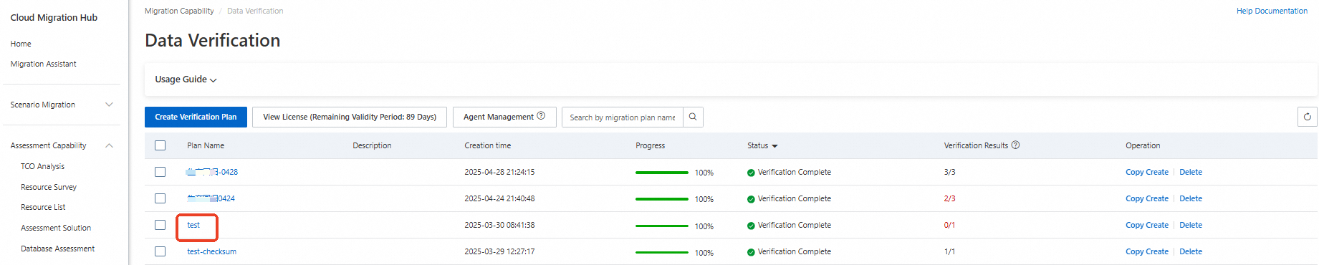
Task: Click the Plan Name column header
Action: (206, 145)
